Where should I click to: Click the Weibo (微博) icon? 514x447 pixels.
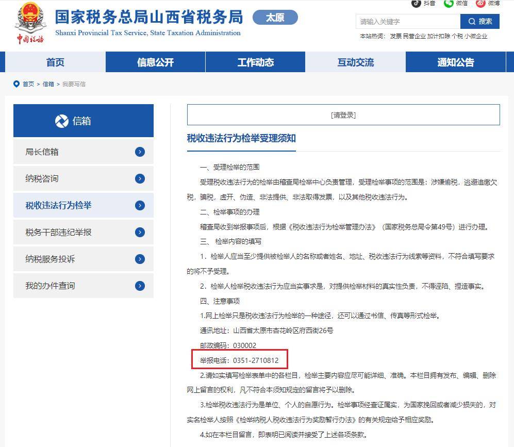click(480, 3)
